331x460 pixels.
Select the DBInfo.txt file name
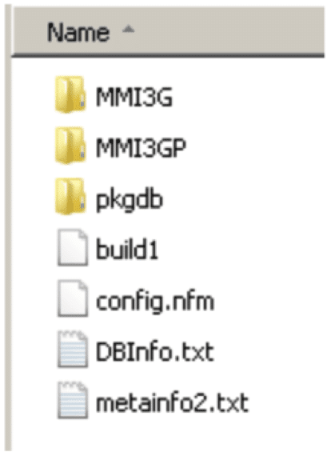tap(155, 351)
